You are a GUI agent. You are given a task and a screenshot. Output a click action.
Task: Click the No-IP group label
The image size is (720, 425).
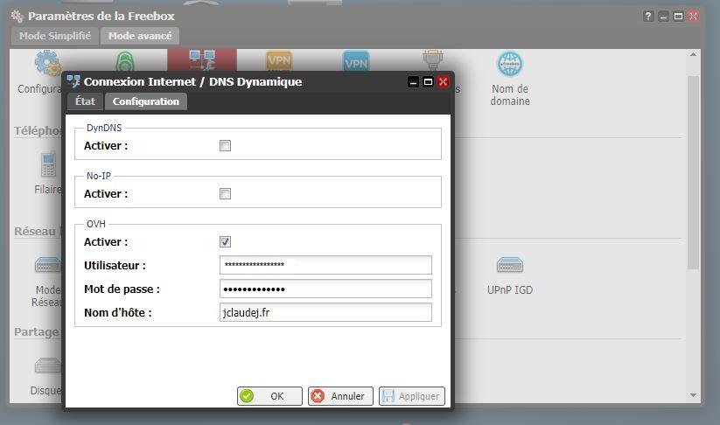pyautogui.click(x=99, y=176)
